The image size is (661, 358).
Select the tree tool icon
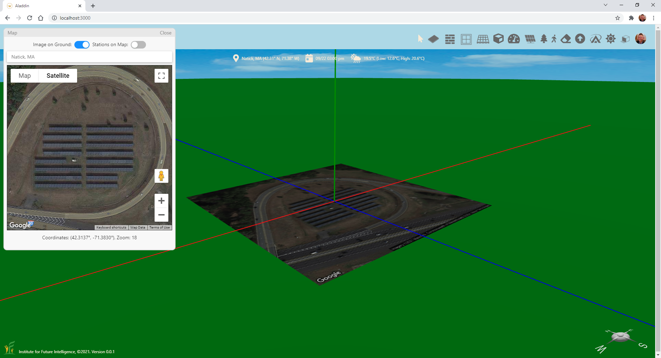pos(544,39)
